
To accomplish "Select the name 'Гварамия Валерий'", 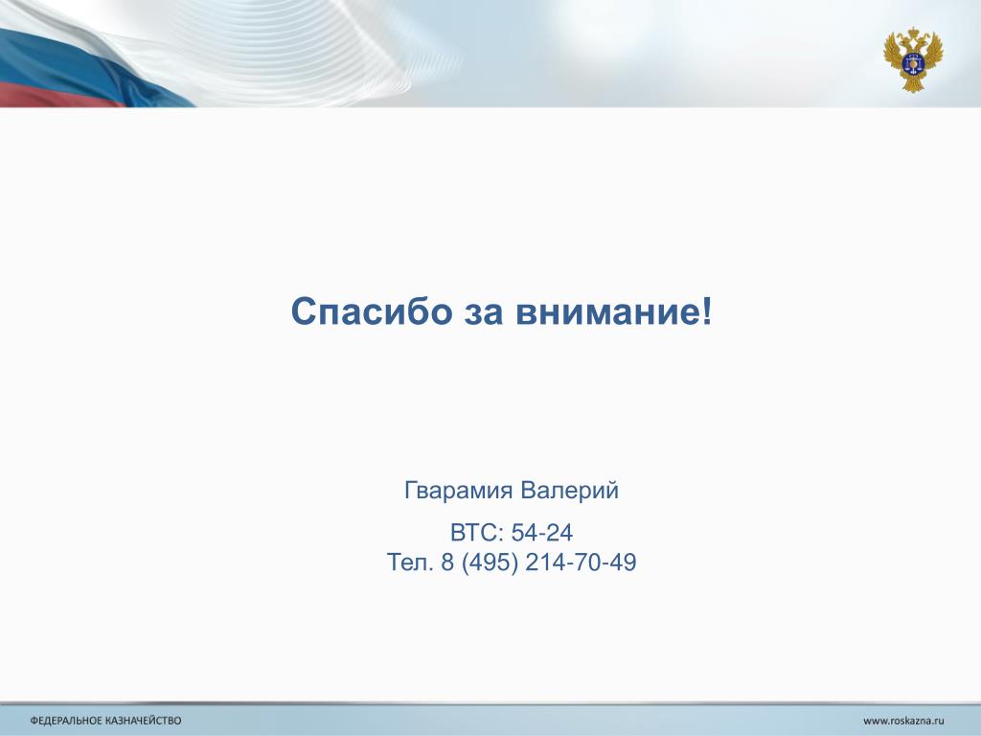I will 512,490.
